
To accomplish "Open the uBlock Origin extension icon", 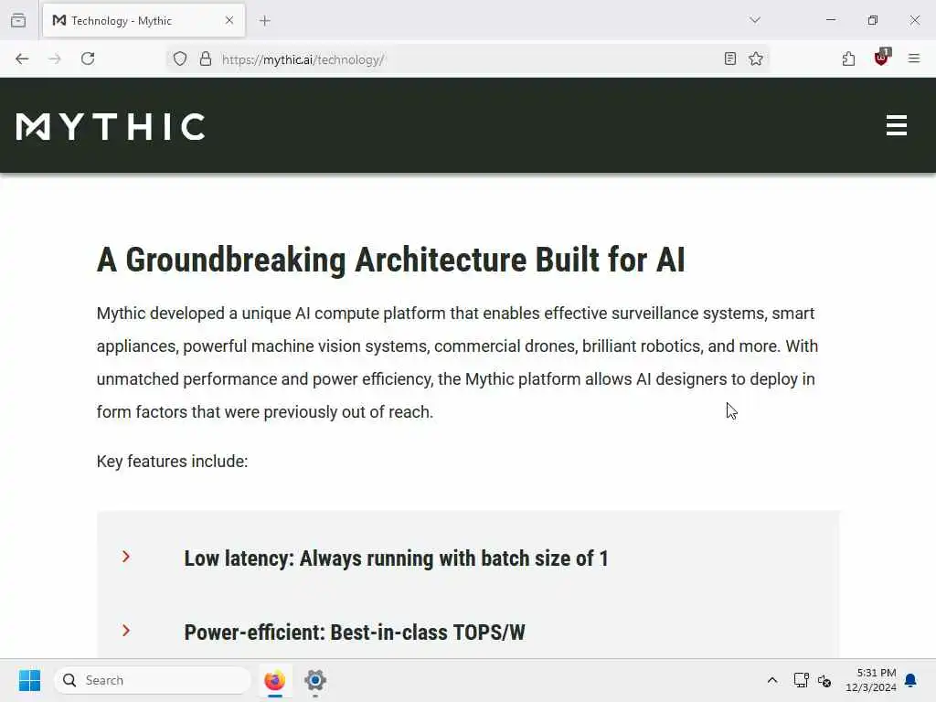I will coord(882,58).
